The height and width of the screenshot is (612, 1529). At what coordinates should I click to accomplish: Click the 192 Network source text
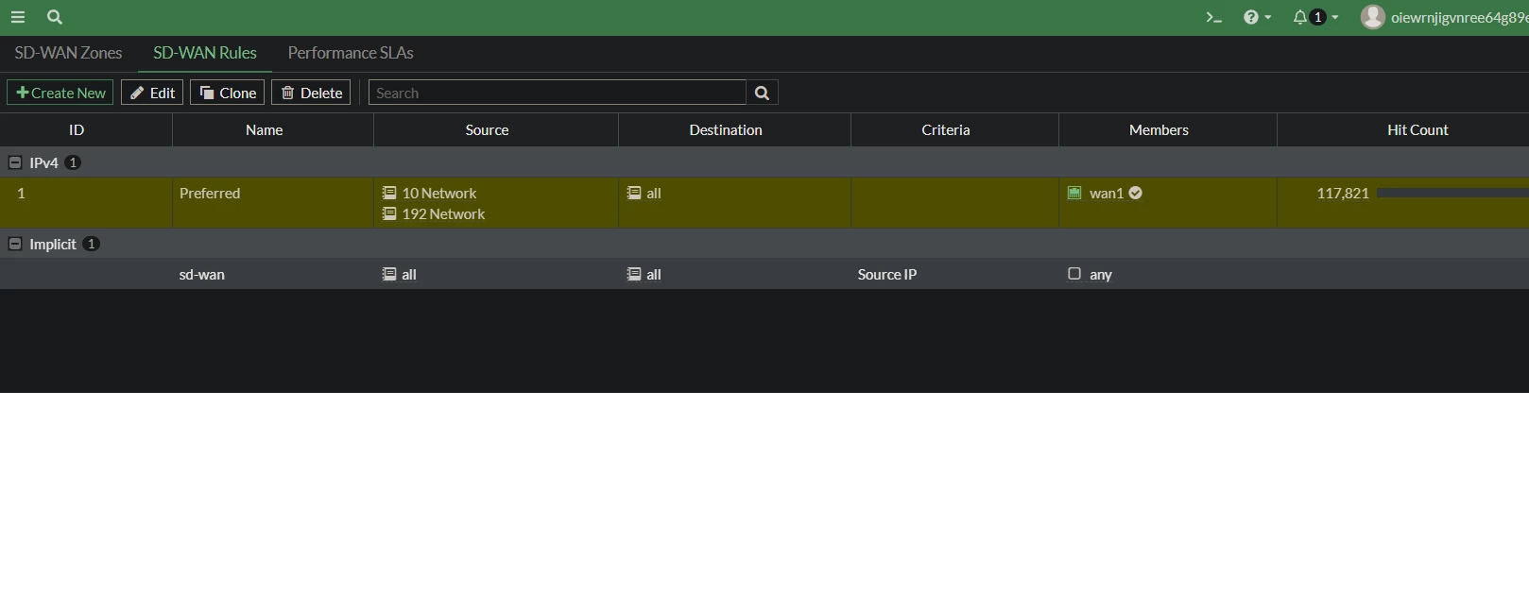(443, 214)
